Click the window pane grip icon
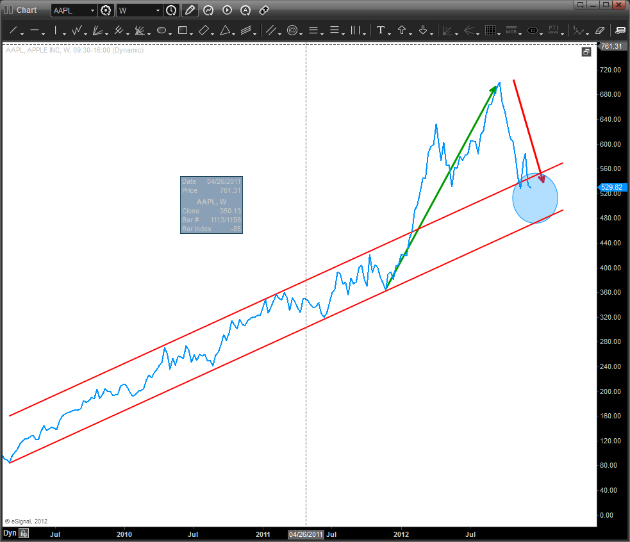The width and height of the screenshot is (630, 542). [x=8, y=10]
